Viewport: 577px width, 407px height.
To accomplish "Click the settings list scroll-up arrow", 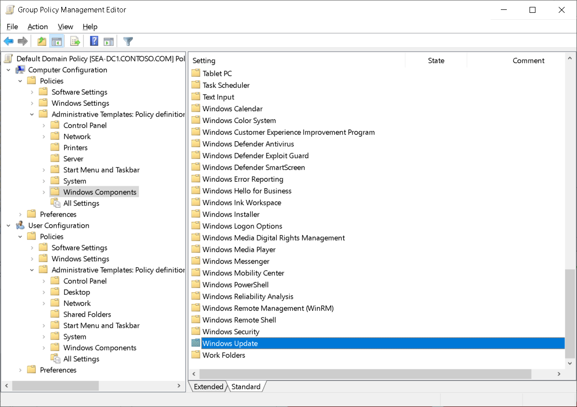I will pyautogui.click(x=570, y=58).
